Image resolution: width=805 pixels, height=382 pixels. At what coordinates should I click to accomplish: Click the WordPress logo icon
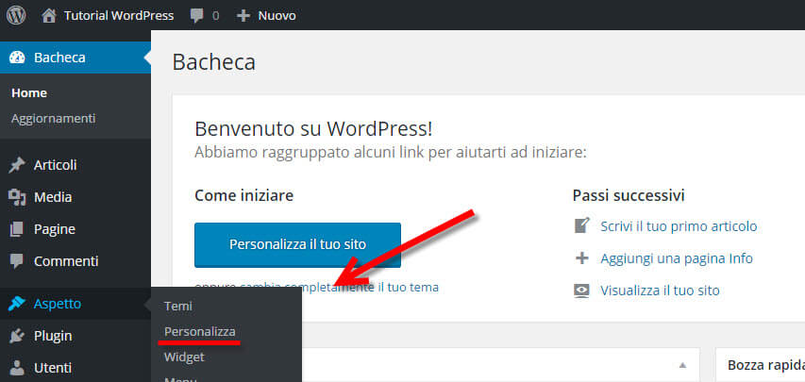(16, 15)
